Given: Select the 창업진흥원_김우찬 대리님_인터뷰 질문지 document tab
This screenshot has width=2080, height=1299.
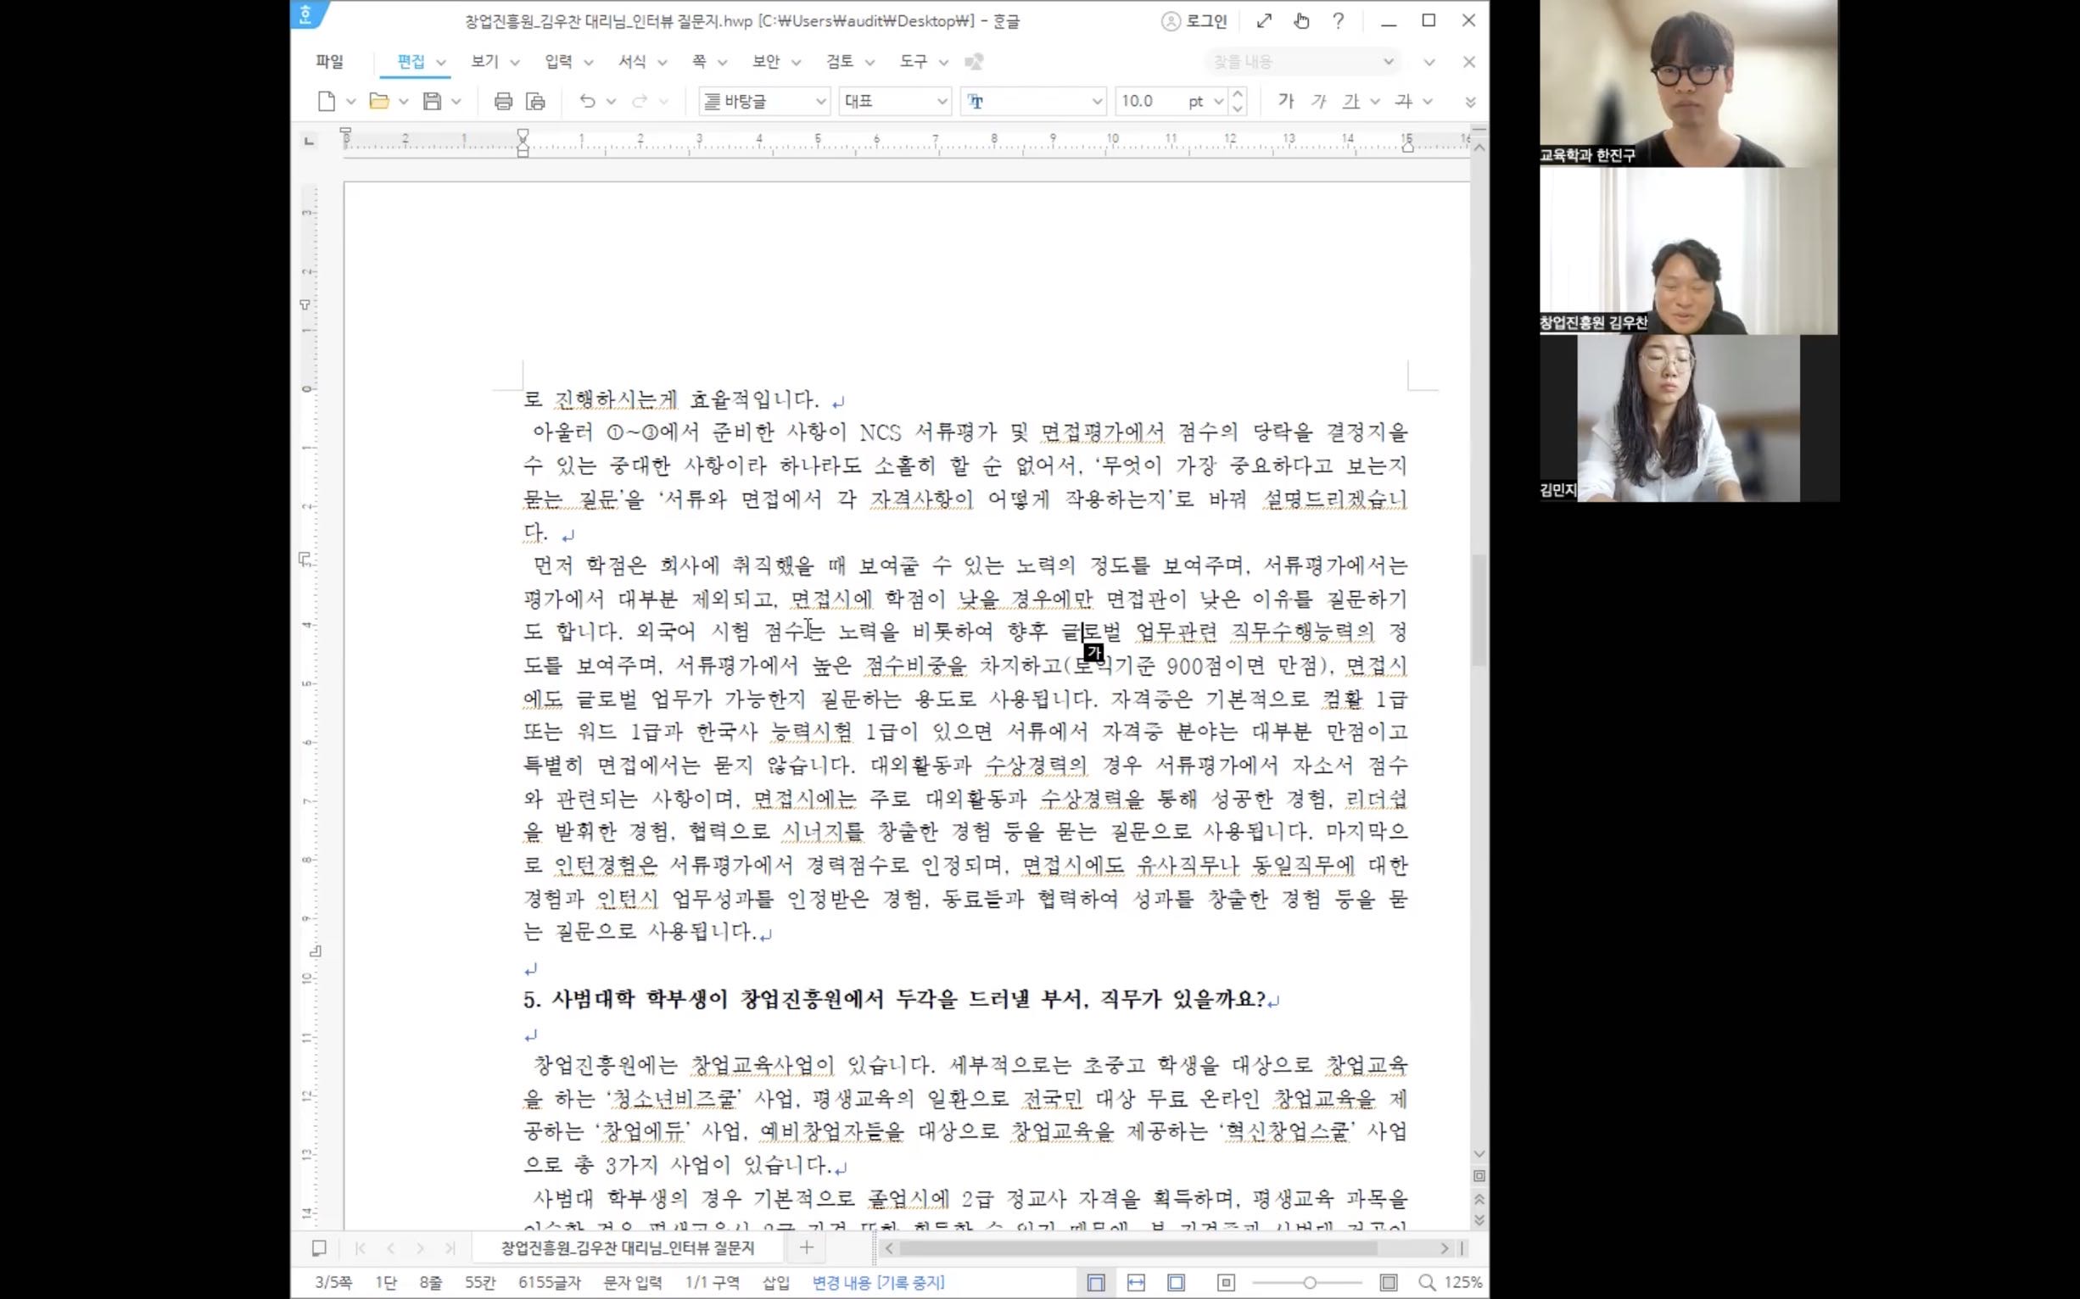Looking at the screenshot, I should pos(629,1248).
